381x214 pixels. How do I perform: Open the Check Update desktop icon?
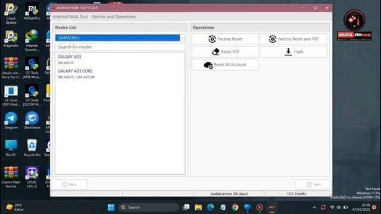(x=11, y=14)
